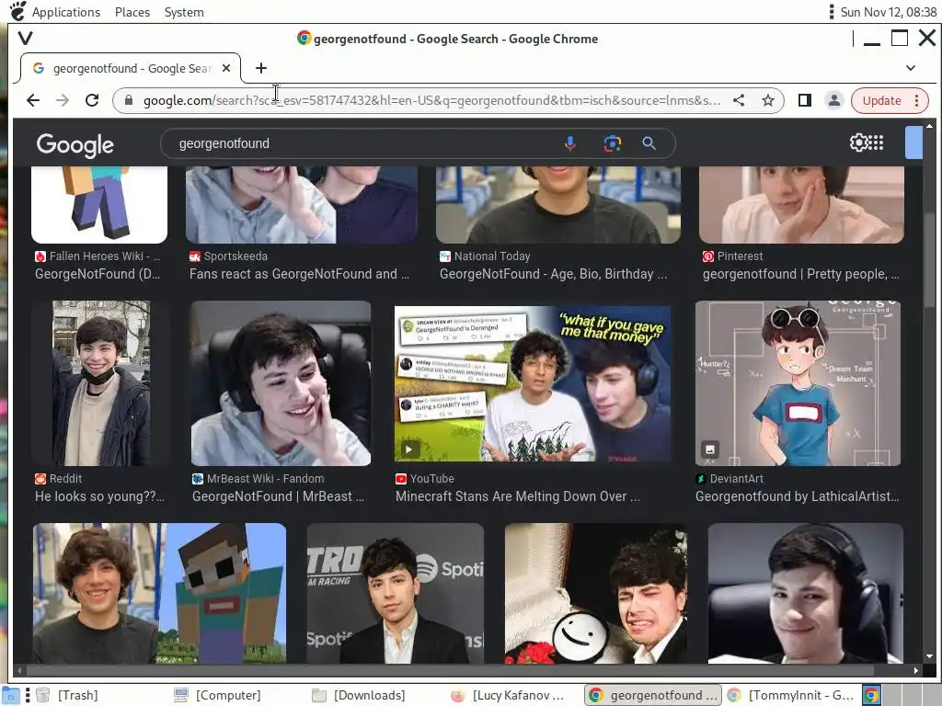This screenshot has width=942, height=706.
Task: Open the Reddit He looks so young thumbnail
Action: click(101, 383)
